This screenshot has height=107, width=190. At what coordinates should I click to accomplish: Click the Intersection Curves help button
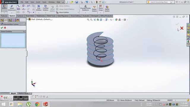click(x=24, y=24)
